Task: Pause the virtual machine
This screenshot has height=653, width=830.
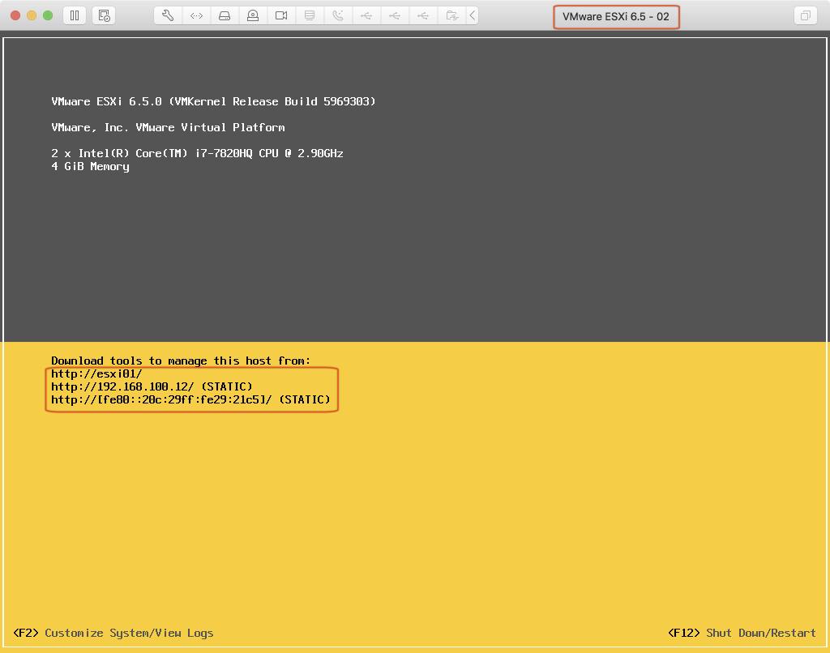Action: [75, 15]
